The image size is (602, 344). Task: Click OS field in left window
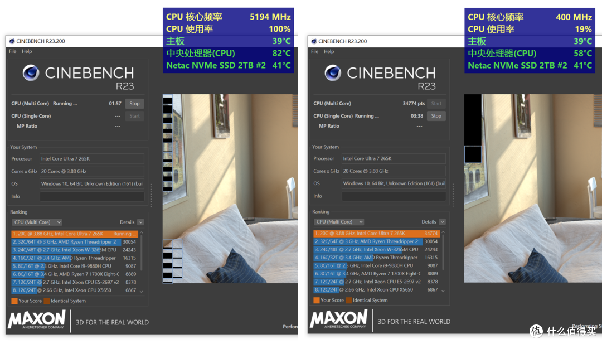92,184
